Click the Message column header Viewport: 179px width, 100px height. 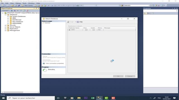(x=119, y=28)
